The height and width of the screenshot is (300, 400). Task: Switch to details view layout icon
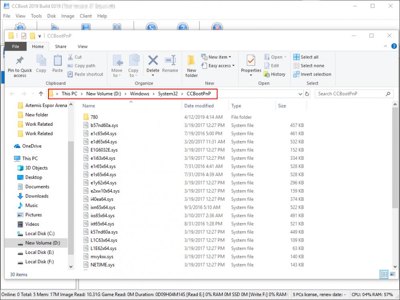tap(384, 274)
